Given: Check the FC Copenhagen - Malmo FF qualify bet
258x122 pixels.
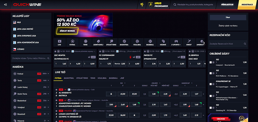Looking at the screenshot, I should coord(211,84).
